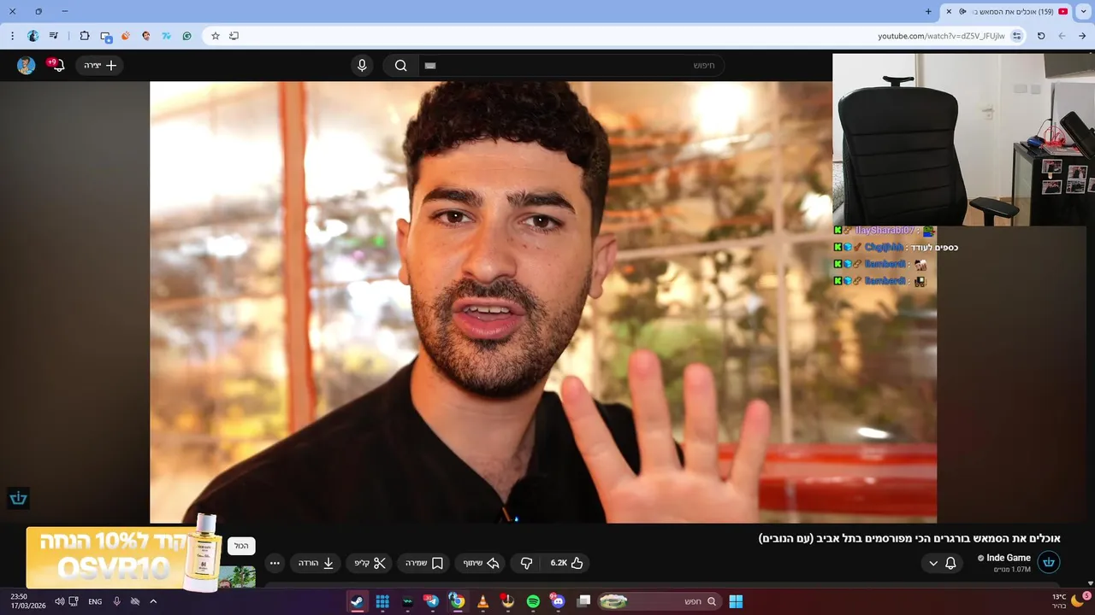Open the media controls music-note icon

54,36
